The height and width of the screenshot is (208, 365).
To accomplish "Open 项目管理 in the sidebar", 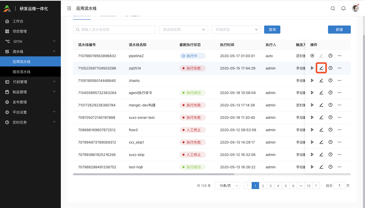I will pyautogui.click(x=30, y=31).
